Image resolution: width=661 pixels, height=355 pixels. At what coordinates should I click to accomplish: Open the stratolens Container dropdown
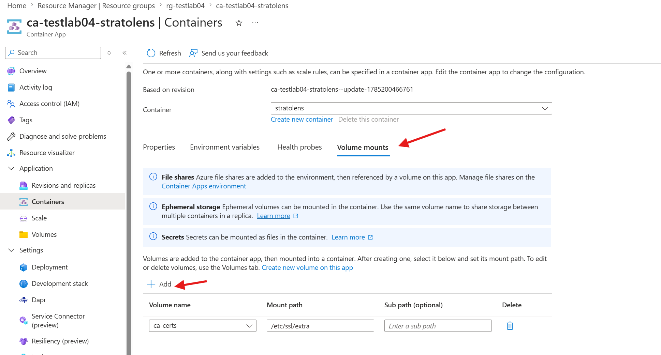coord(411,108)
